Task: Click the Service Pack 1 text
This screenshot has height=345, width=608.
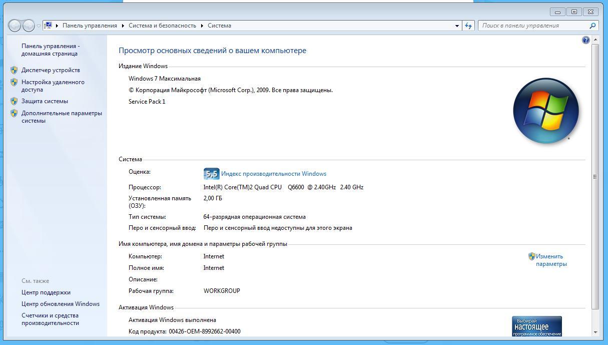Action: [147, 102]
